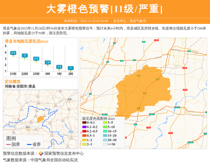Click the 河南省-安阳市-滑县 location text
This screenshot has width=210, height=164.
[20, 86]
